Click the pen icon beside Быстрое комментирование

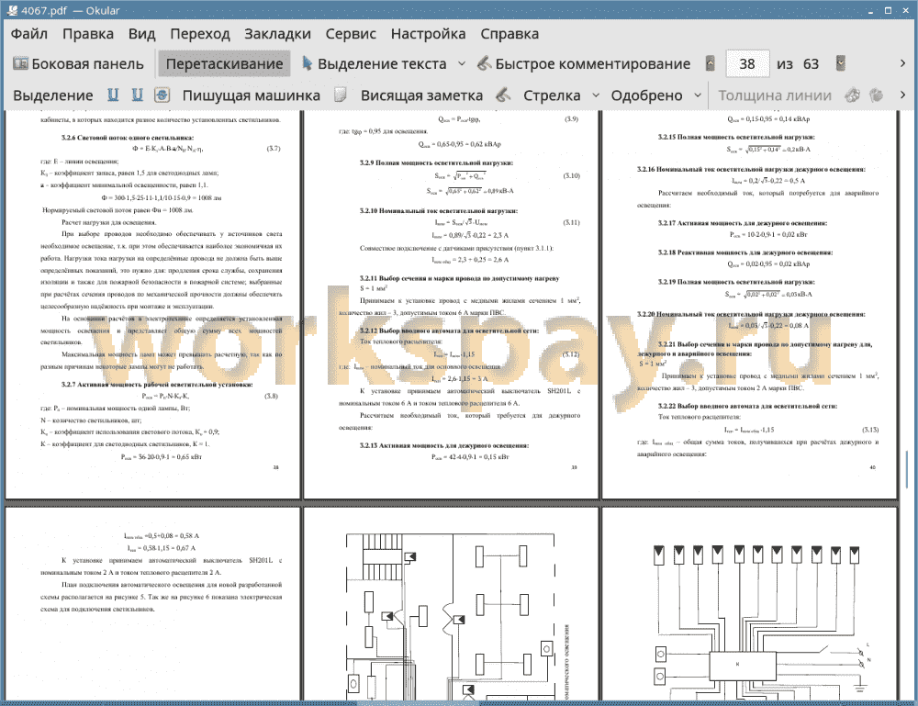coord(484,63)
